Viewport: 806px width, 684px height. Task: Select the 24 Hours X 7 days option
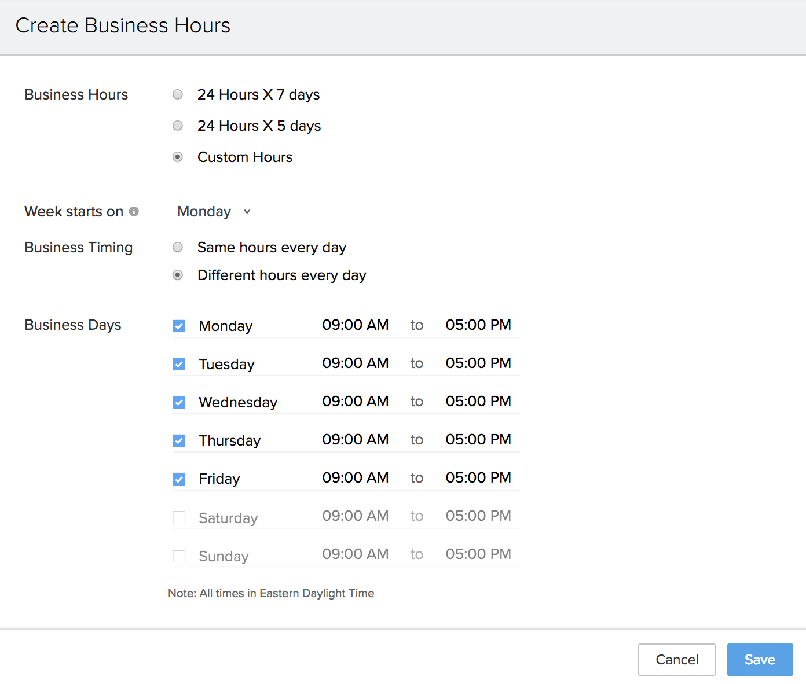coord(178,94)
